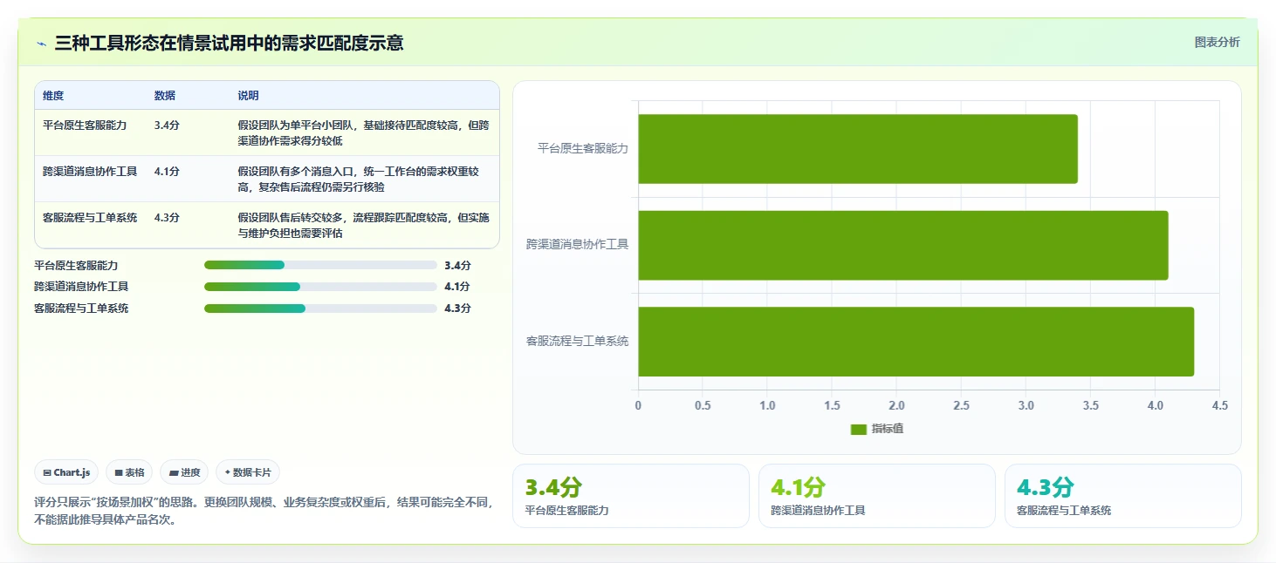The image size is (1276, 563).
Task: Click the 跨渠道消息协作工具 progress bar
Action: pyautogui.click(x=320, y=287)
